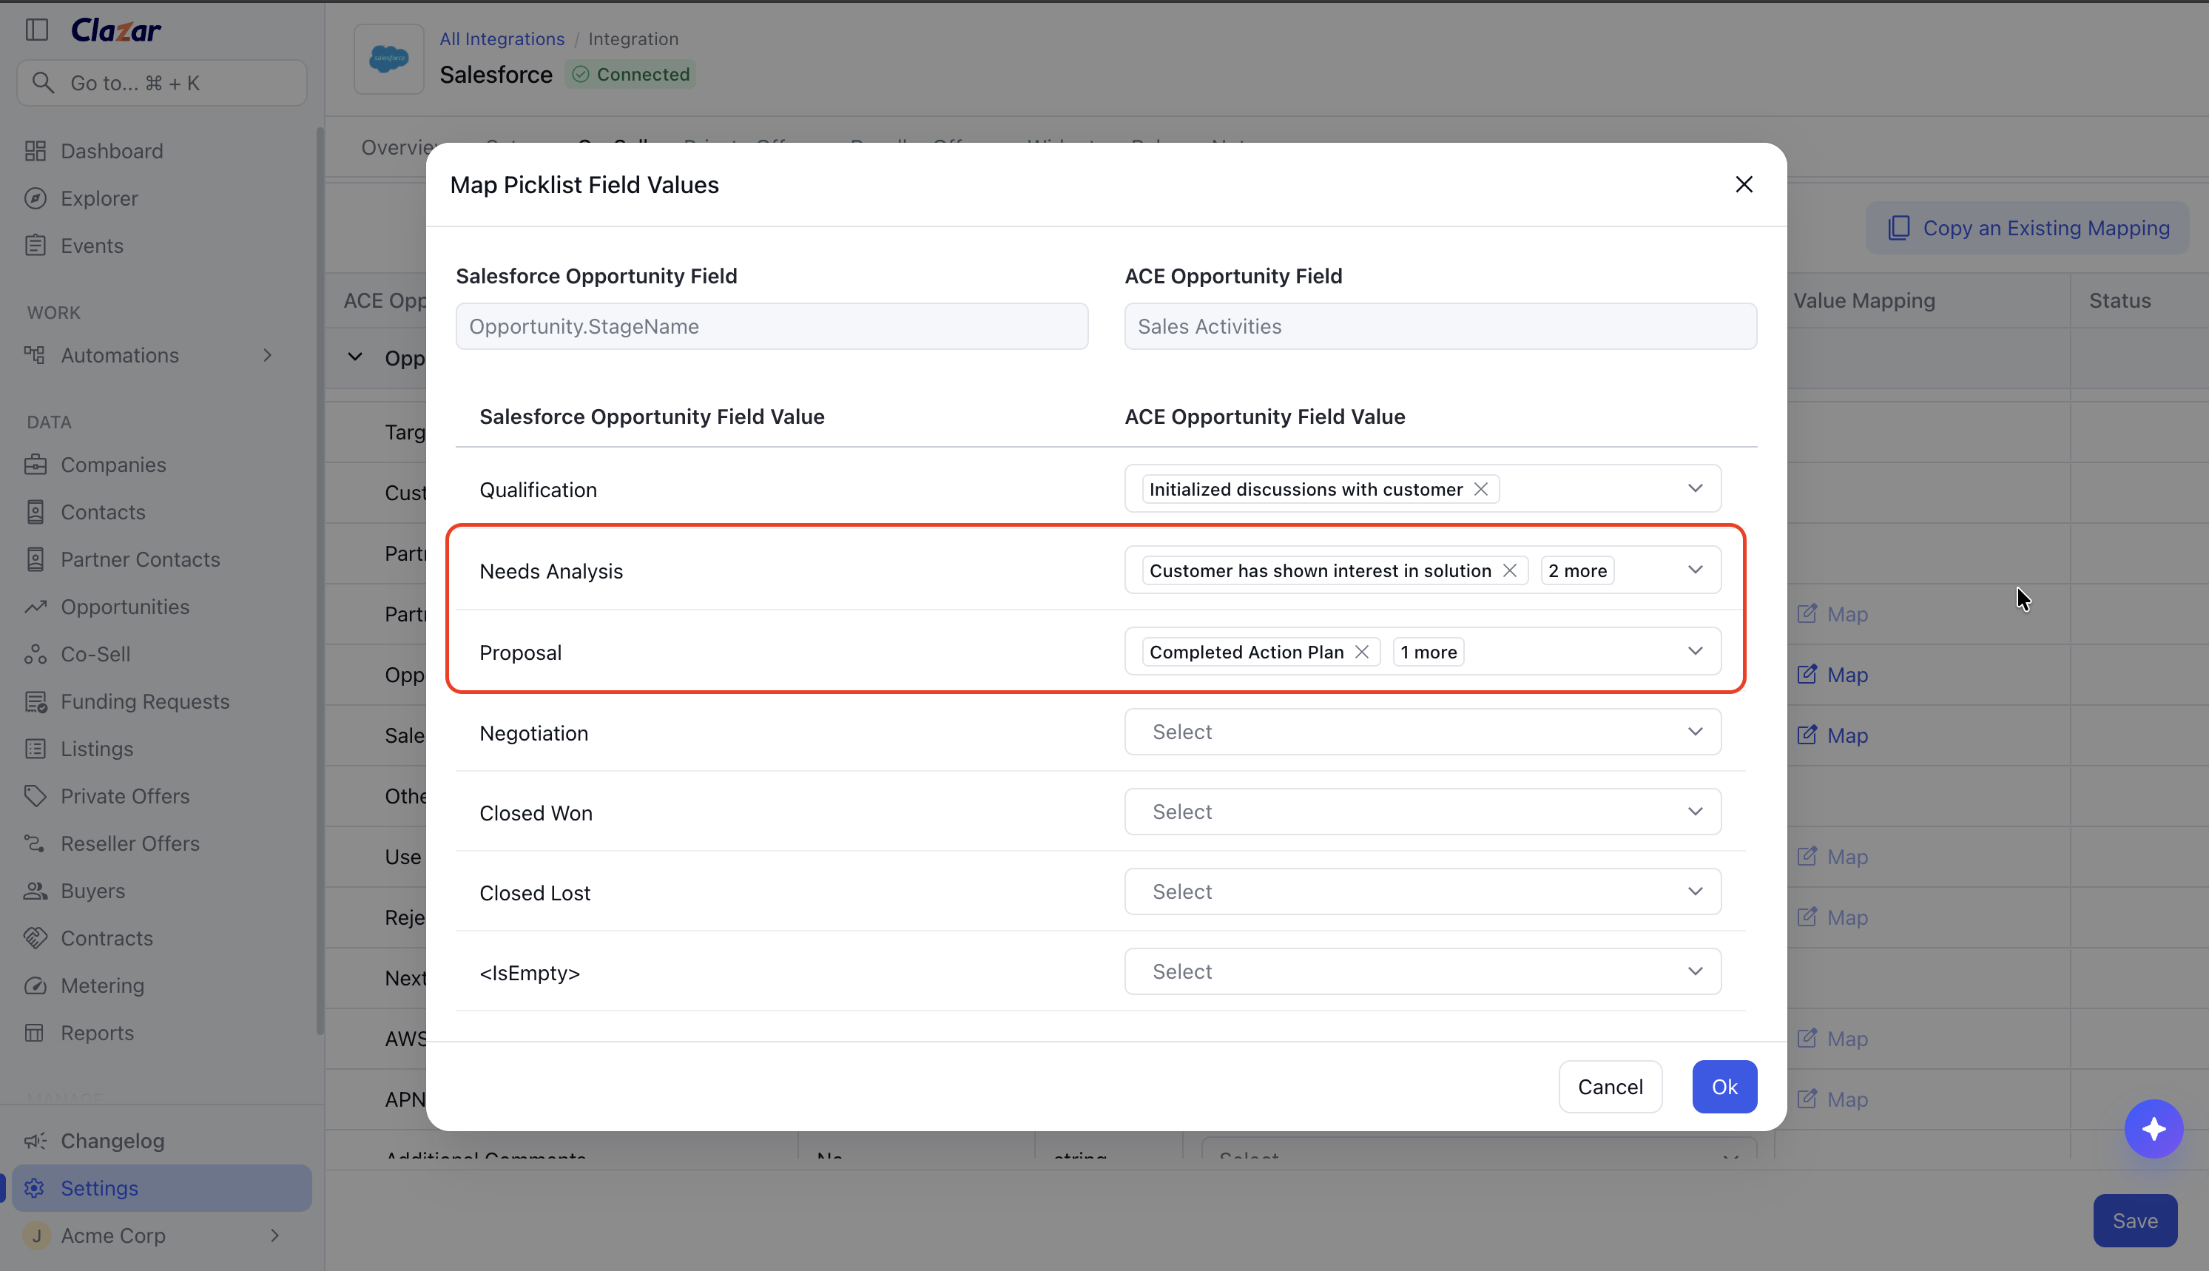Open the Closed Won Select dropdown
2209x1271 pixels.
pos(1423,812)
